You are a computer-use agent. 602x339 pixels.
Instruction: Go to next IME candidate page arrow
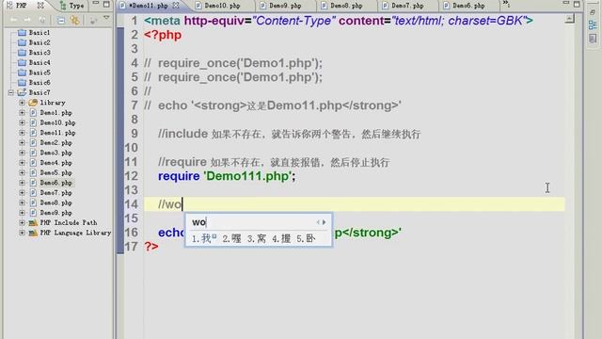pyautogui.click(x=325, y=222)
